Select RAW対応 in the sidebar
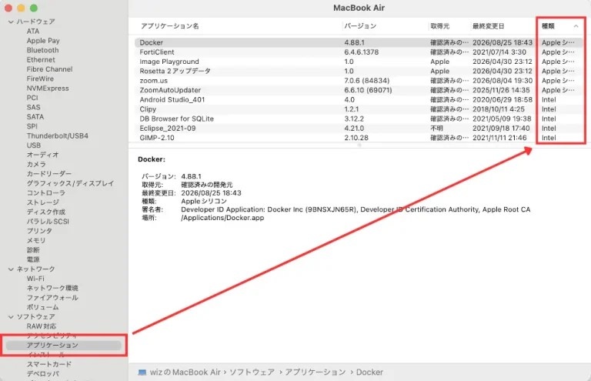This screenshot has width=591, height=381. (41, 326)
